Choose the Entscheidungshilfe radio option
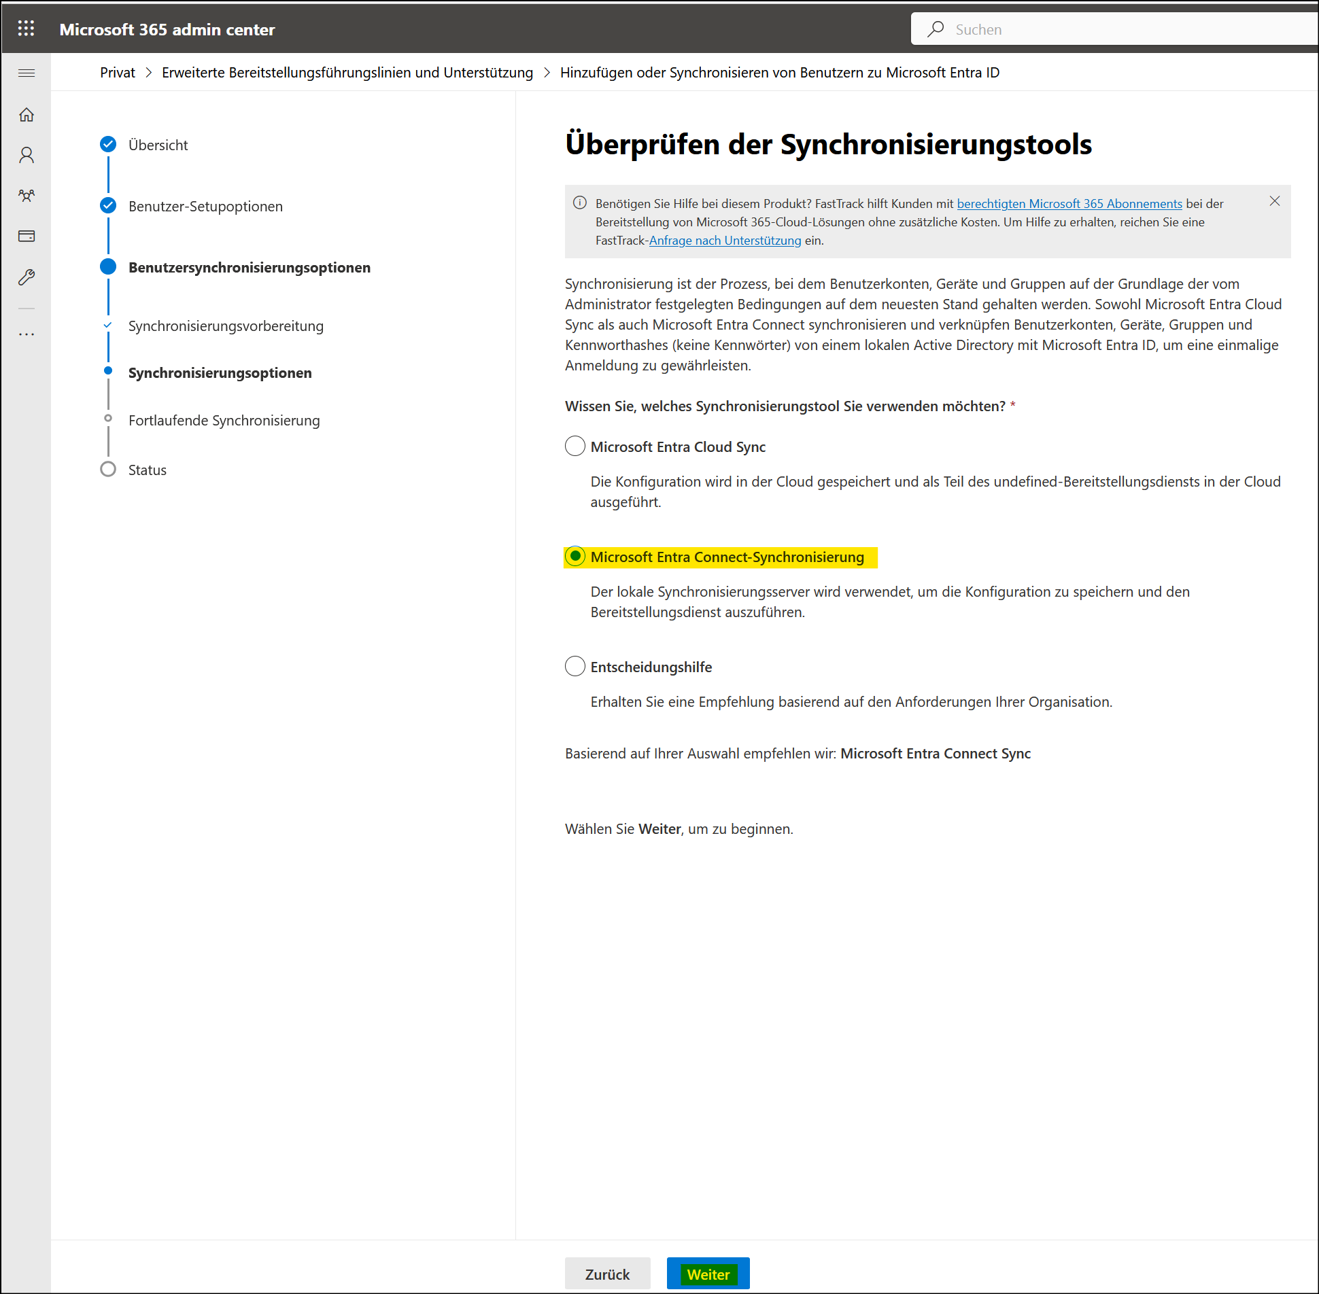The image size is (1319, 1294). [x=575, y=666]
